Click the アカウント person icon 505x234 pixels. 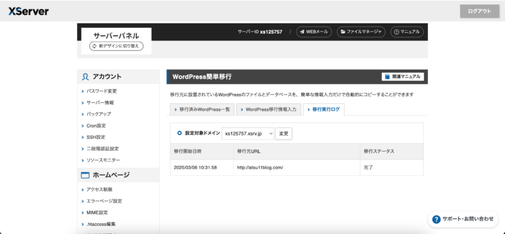tap(85, 77)
